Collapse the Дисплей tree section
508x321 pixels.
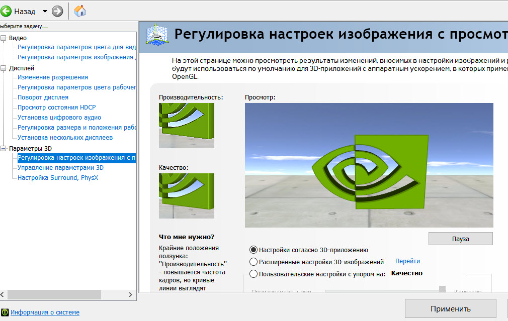point(3,68)
